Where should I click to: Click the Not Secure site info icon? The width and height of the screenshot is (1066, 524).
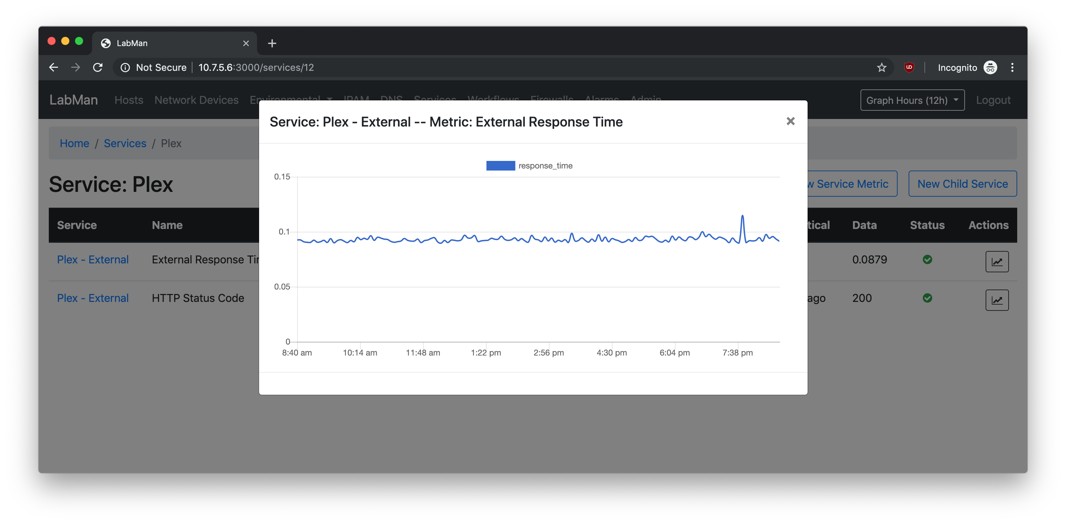coord(125,67)
